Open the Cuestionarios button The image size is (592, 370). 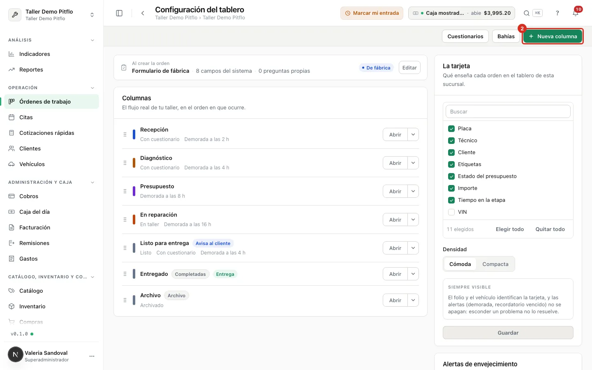click(x=465, y=36)
